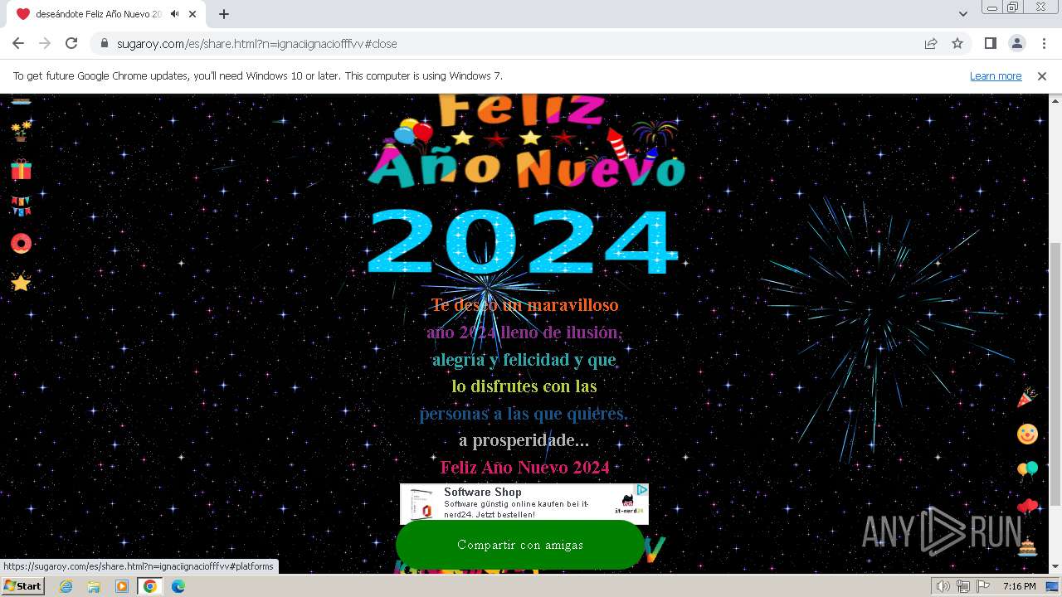Open a new tab with plus button
The height and width of the screenshot is (597, 1062).
pyautogui.click(x=224, y=14)
